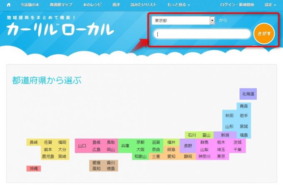Select 福井 on the prefecture map
Image resolution: width=283 pixels, height=185 pixels.
tap(171, 142)
